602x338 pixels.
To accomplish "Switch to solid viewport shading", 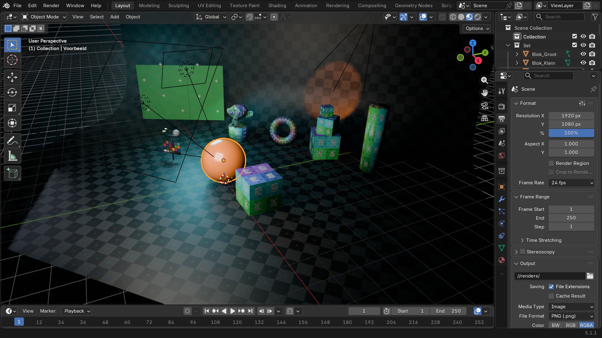I will click(x=461, y=17).
